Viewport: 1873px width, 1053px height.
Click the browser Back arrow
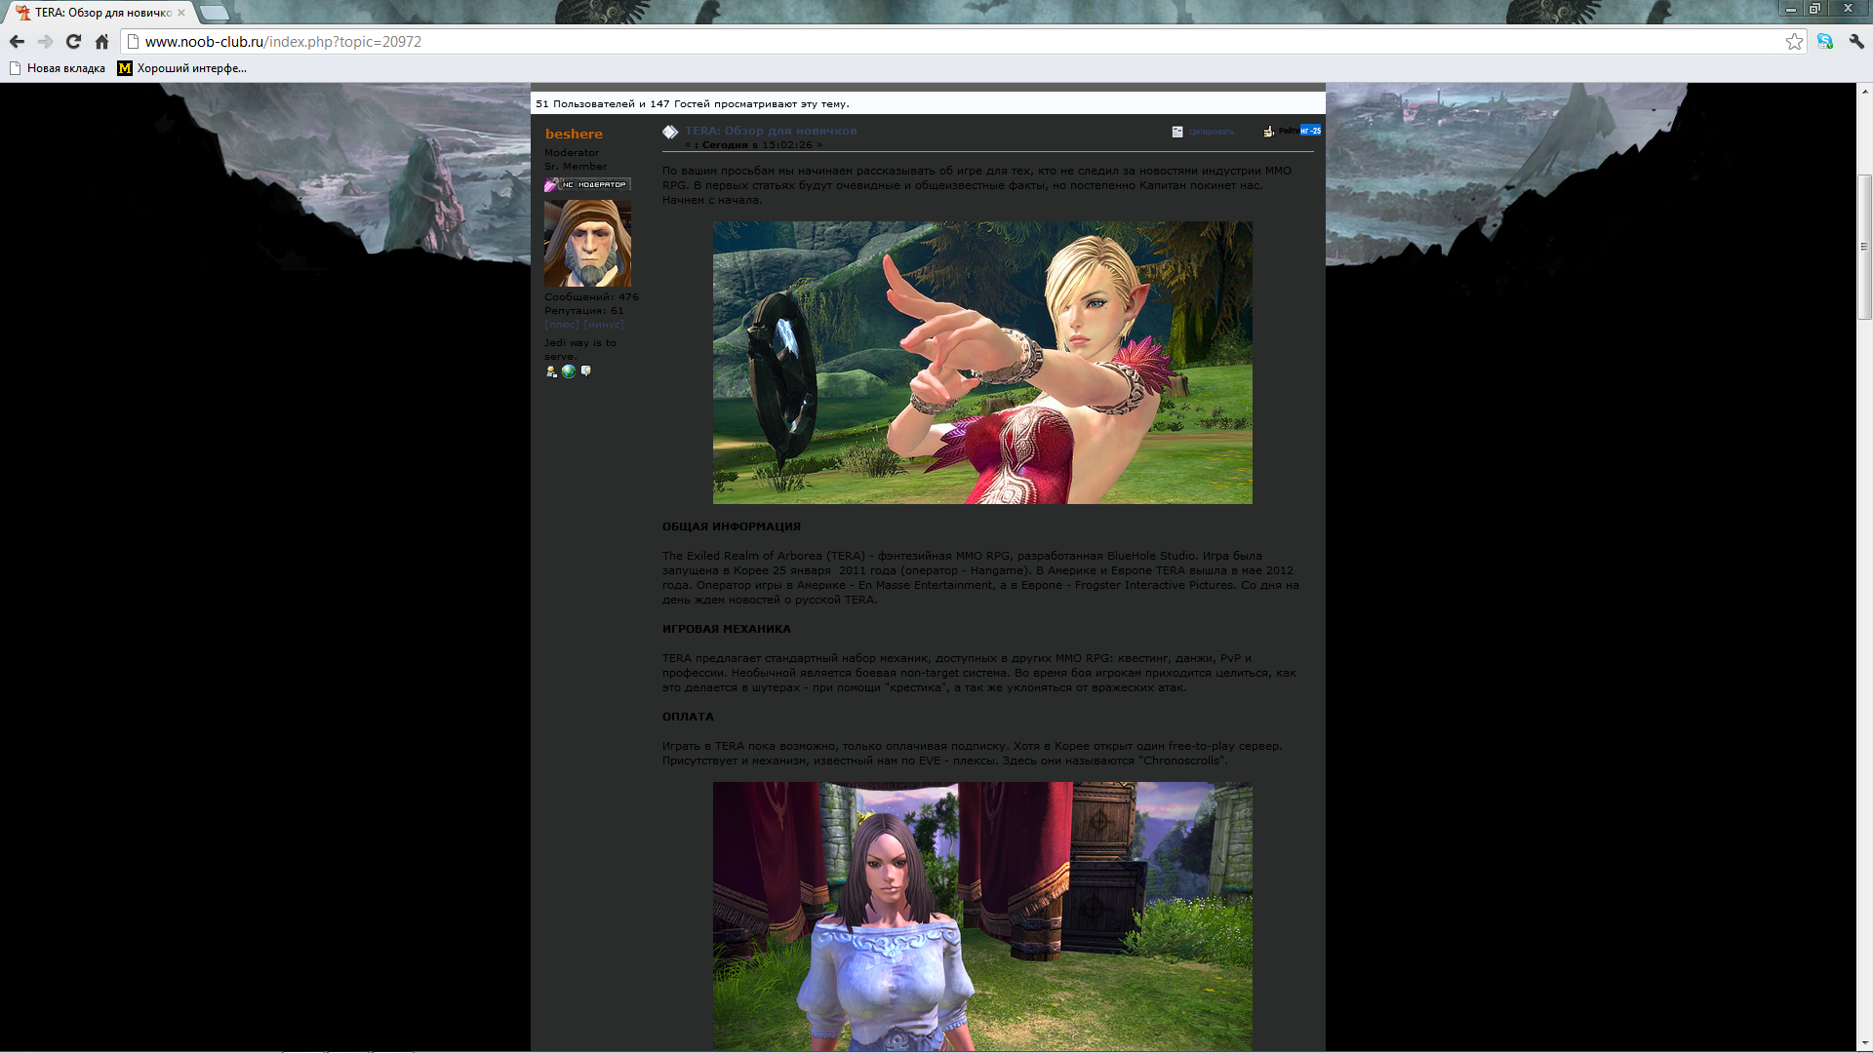point(17,42)
